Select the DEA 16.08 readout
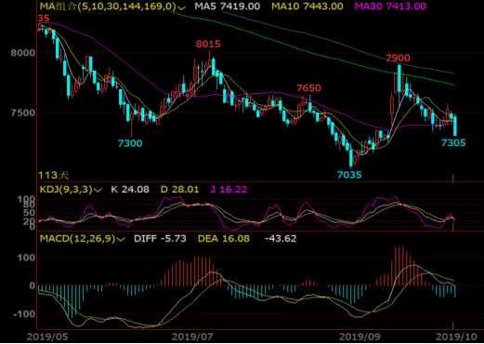Screen dimensions: 484x344 tap(224, 238)
